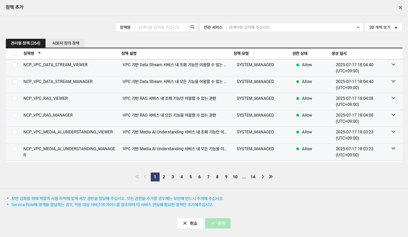The width and height of the screenshot is (408, 237).
Task: Click the 정책 설명 column header
Action: (129, 54)
